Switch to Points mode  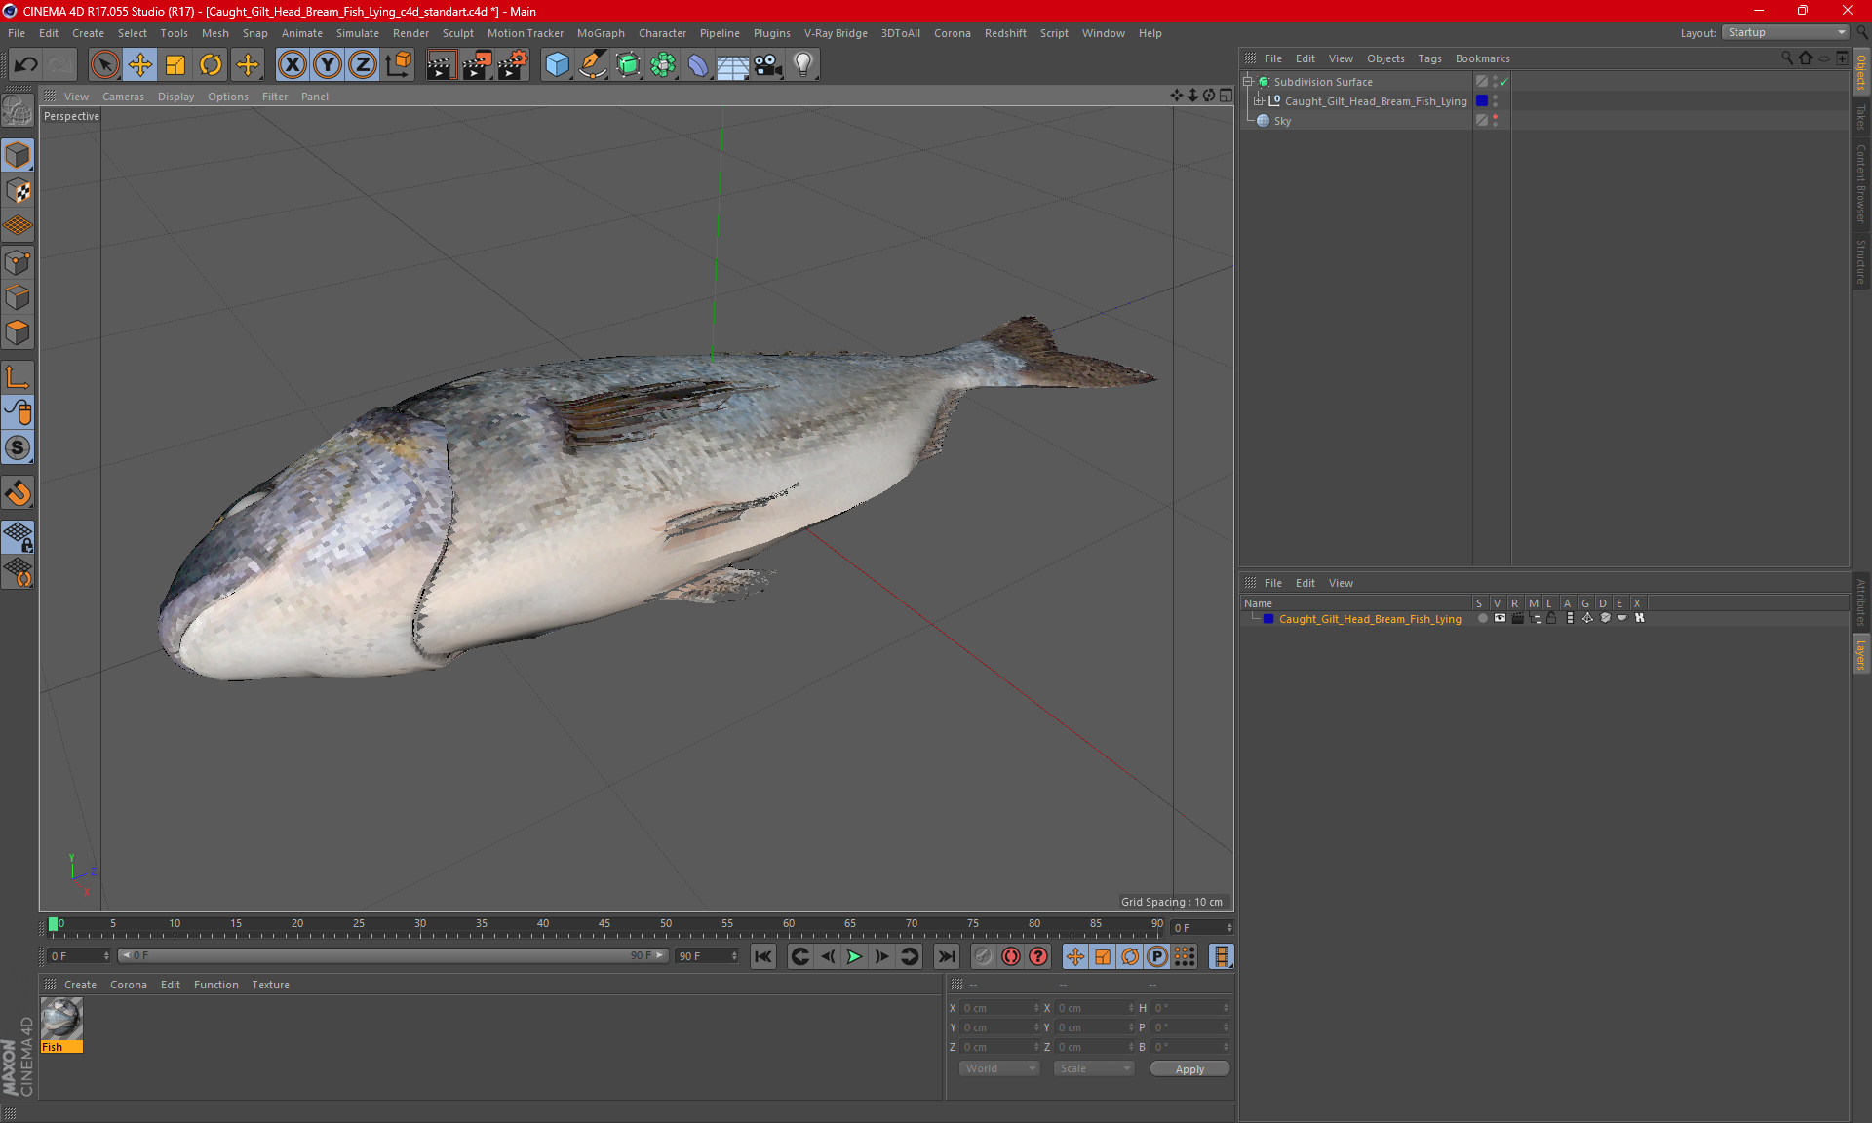click(x=18, y=262)
